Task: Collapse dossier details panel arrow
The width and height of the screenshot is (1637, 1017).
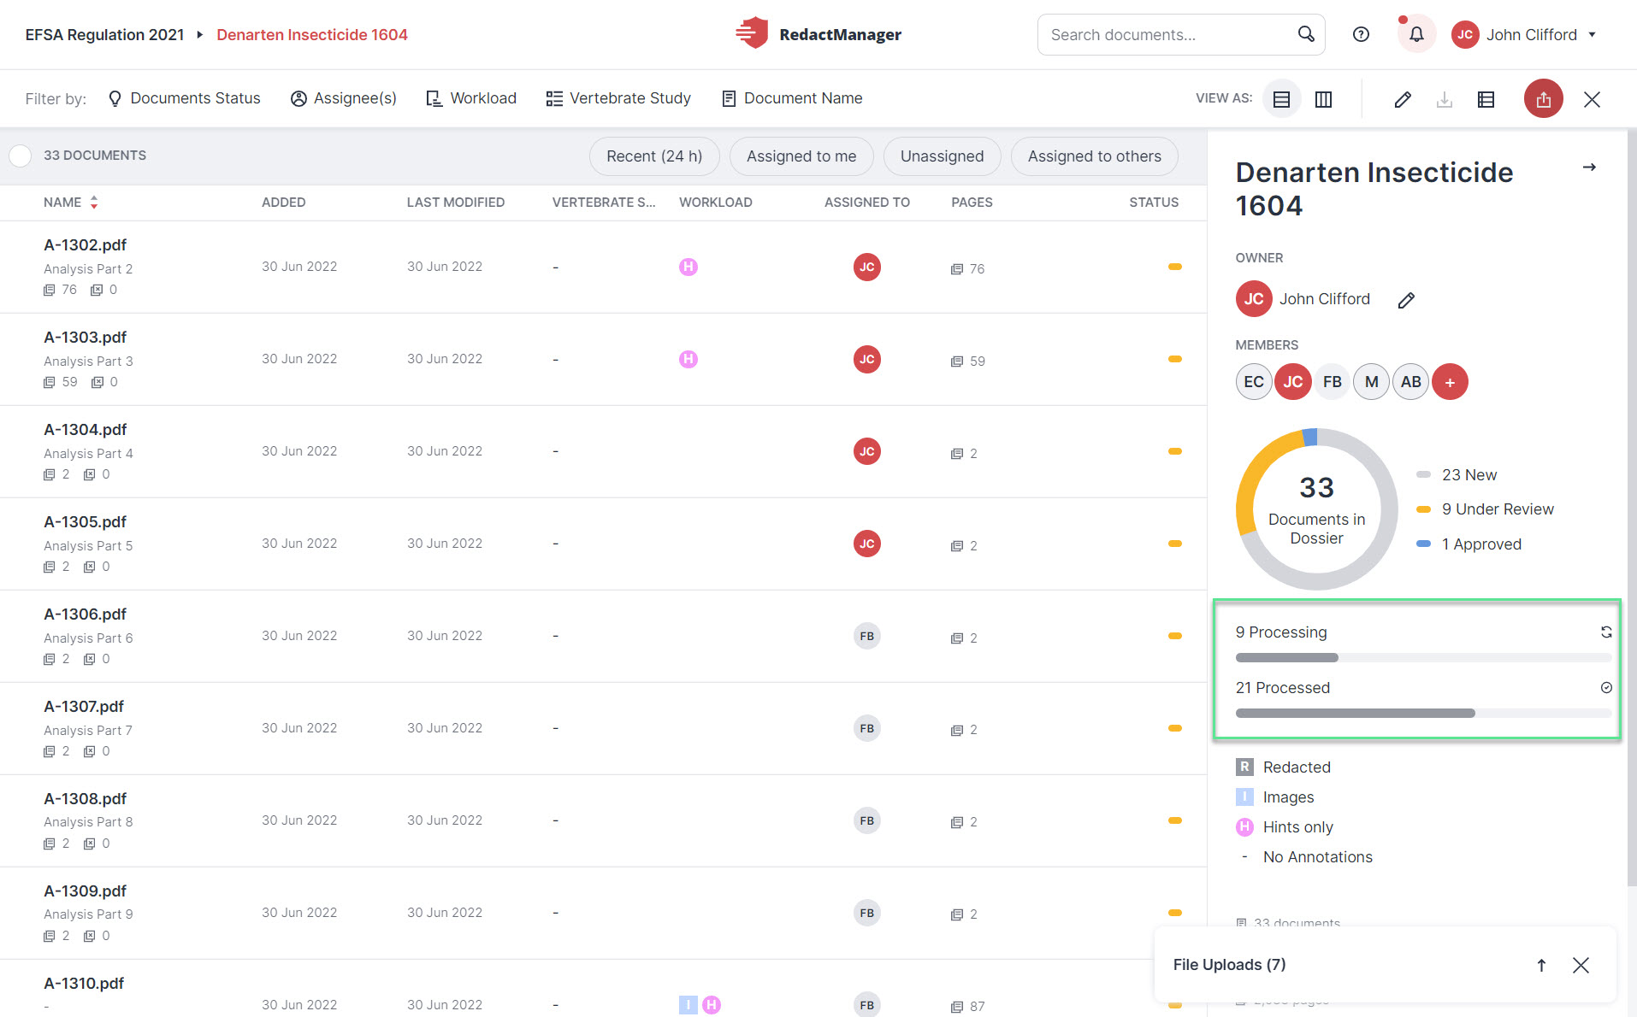Action: [1589, 168]
